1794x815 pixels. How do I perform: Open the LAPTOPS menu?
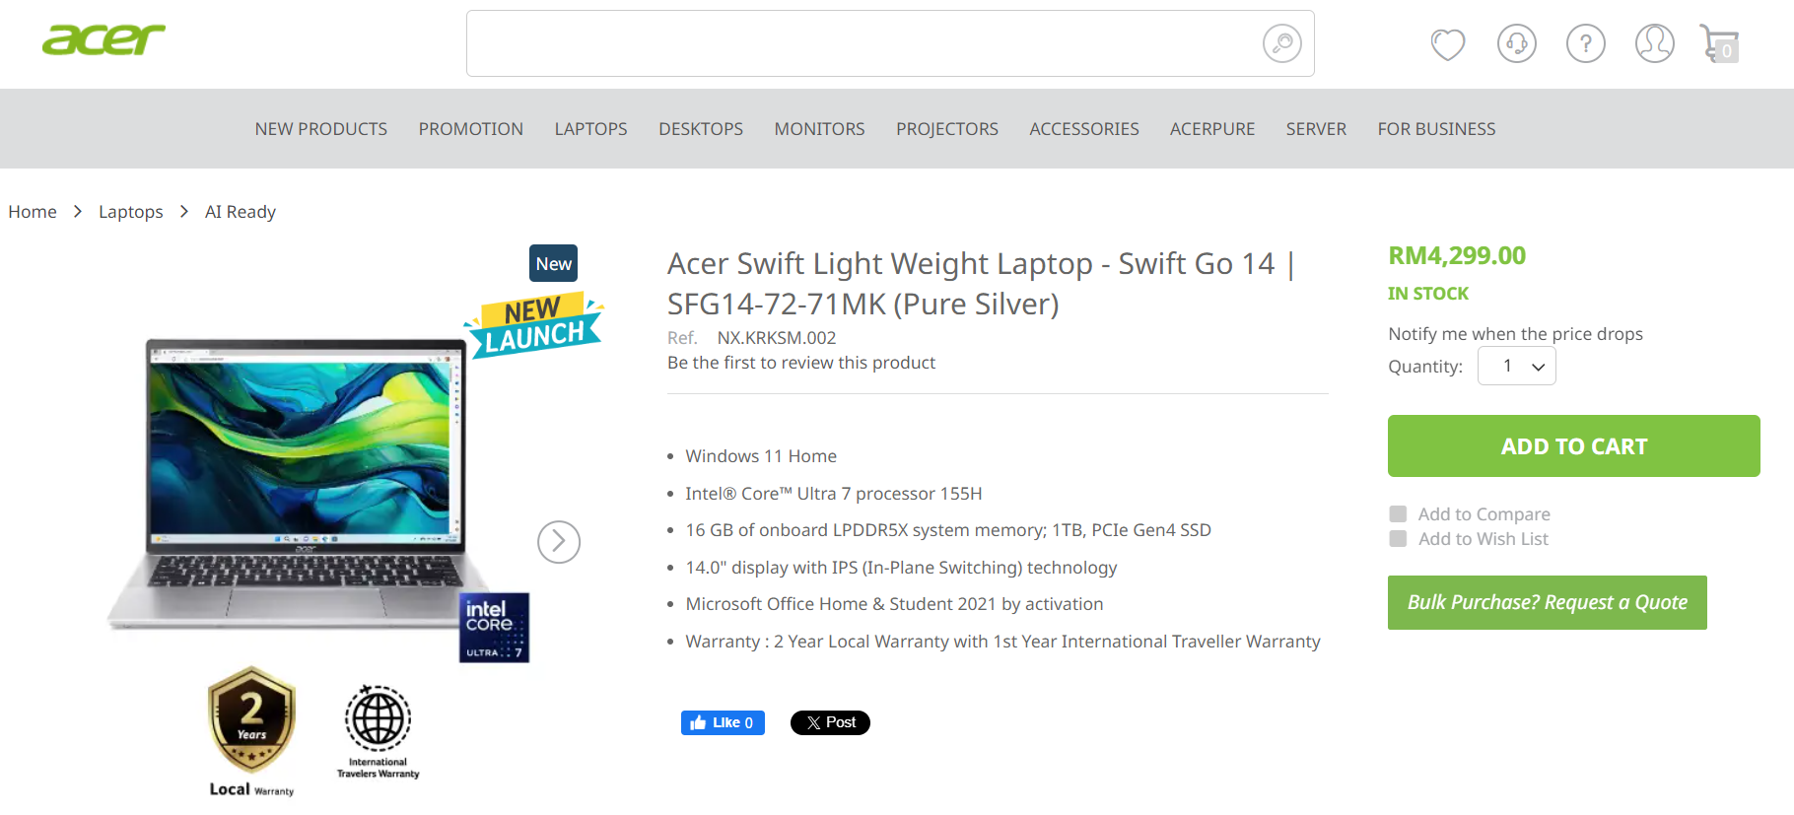(x=590, y=129)
